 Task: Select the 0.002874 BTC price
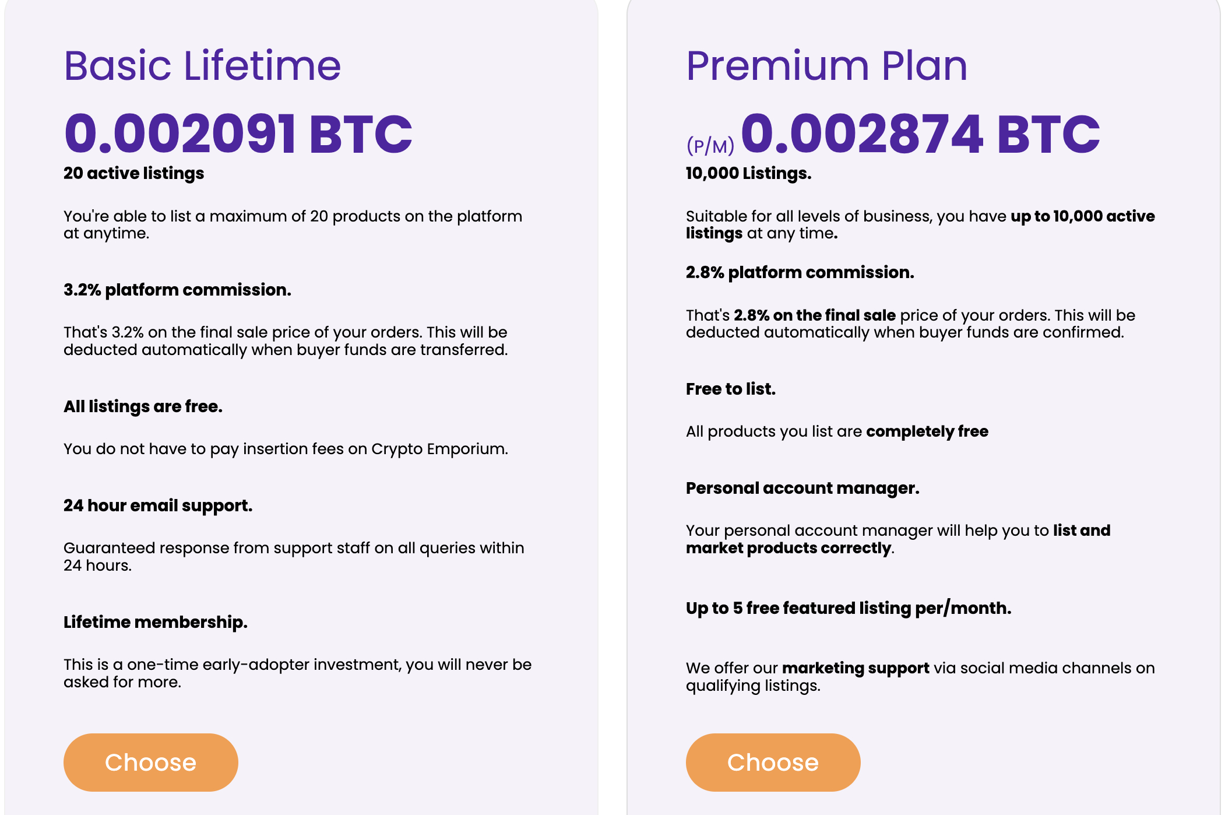click(921, 134)
